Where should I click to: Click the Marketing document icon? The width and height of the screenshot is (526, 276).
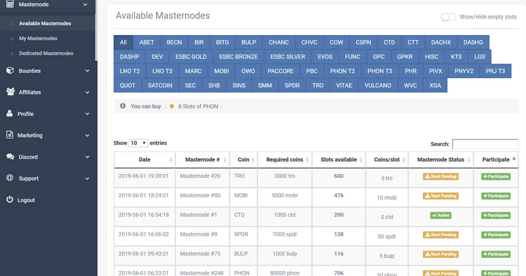[9, 135]
